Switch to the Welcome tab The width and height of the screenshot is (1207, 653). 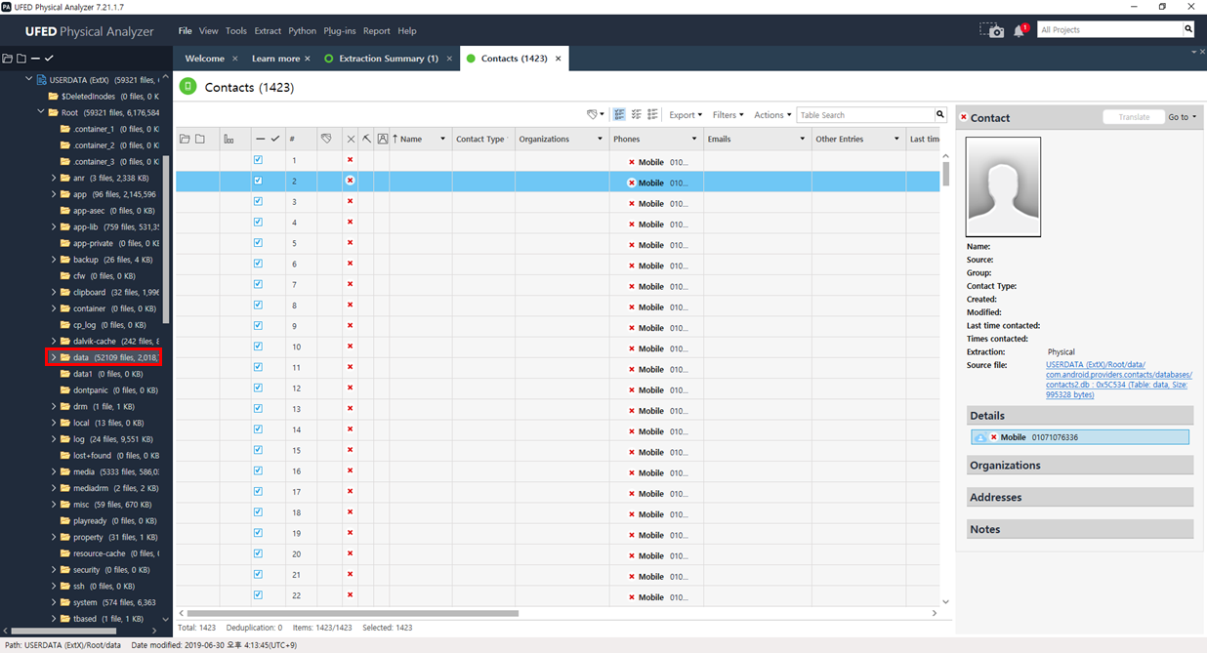tap(205, 59)
